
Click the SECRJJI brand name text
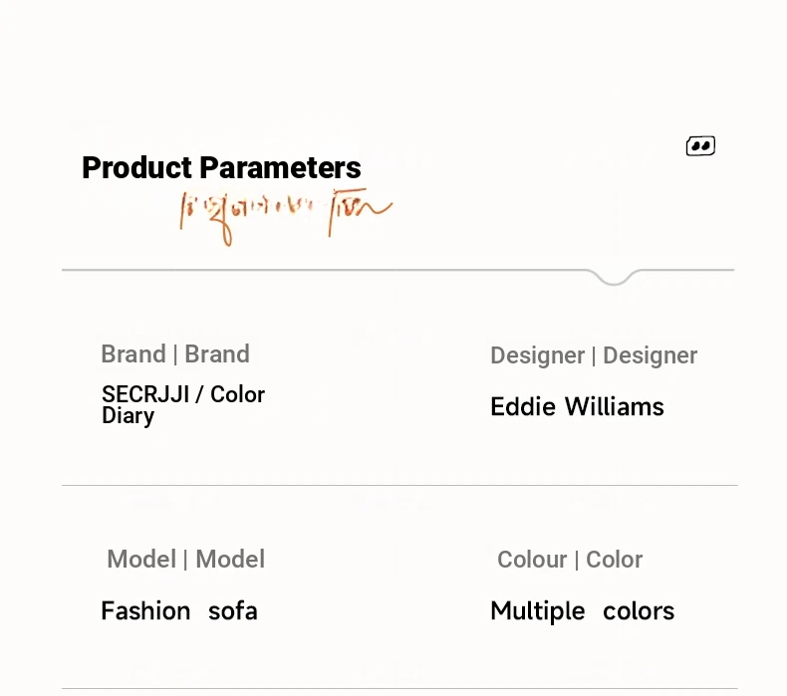tap(145, 394)
